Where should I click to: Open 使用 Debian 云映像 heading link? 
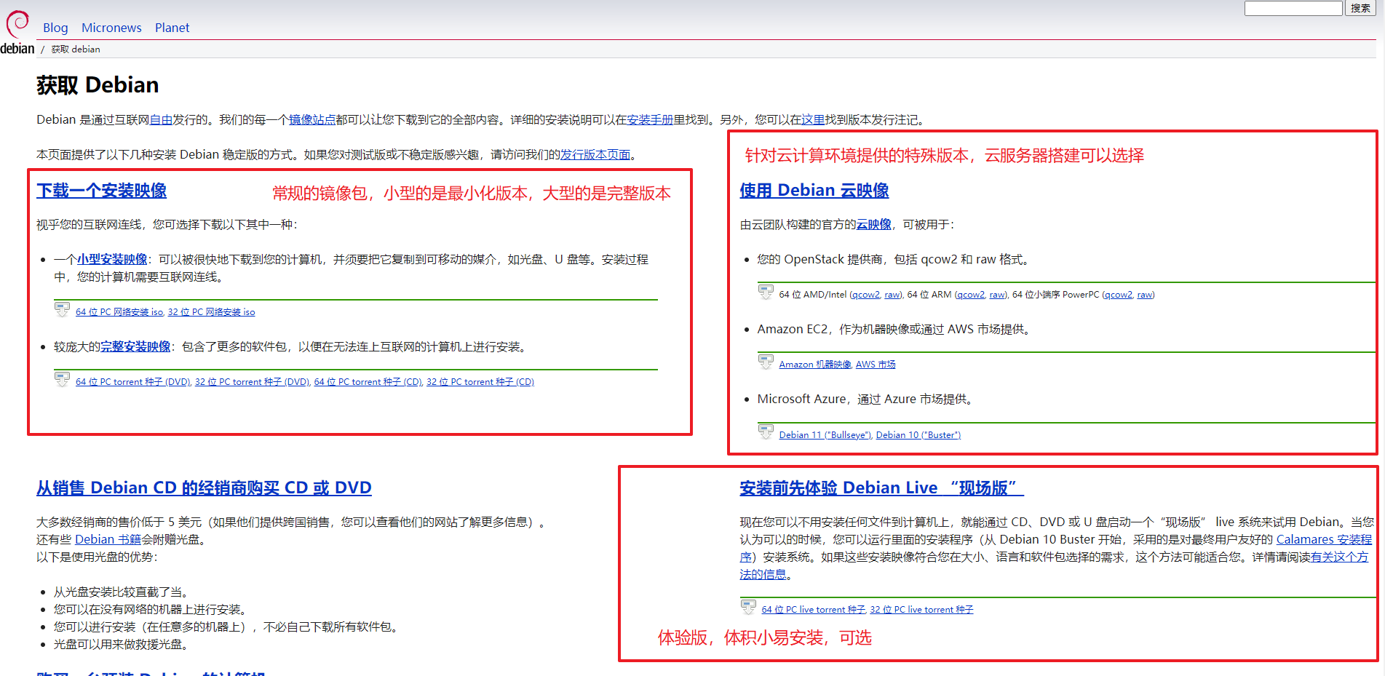click(x=814, y=191)
